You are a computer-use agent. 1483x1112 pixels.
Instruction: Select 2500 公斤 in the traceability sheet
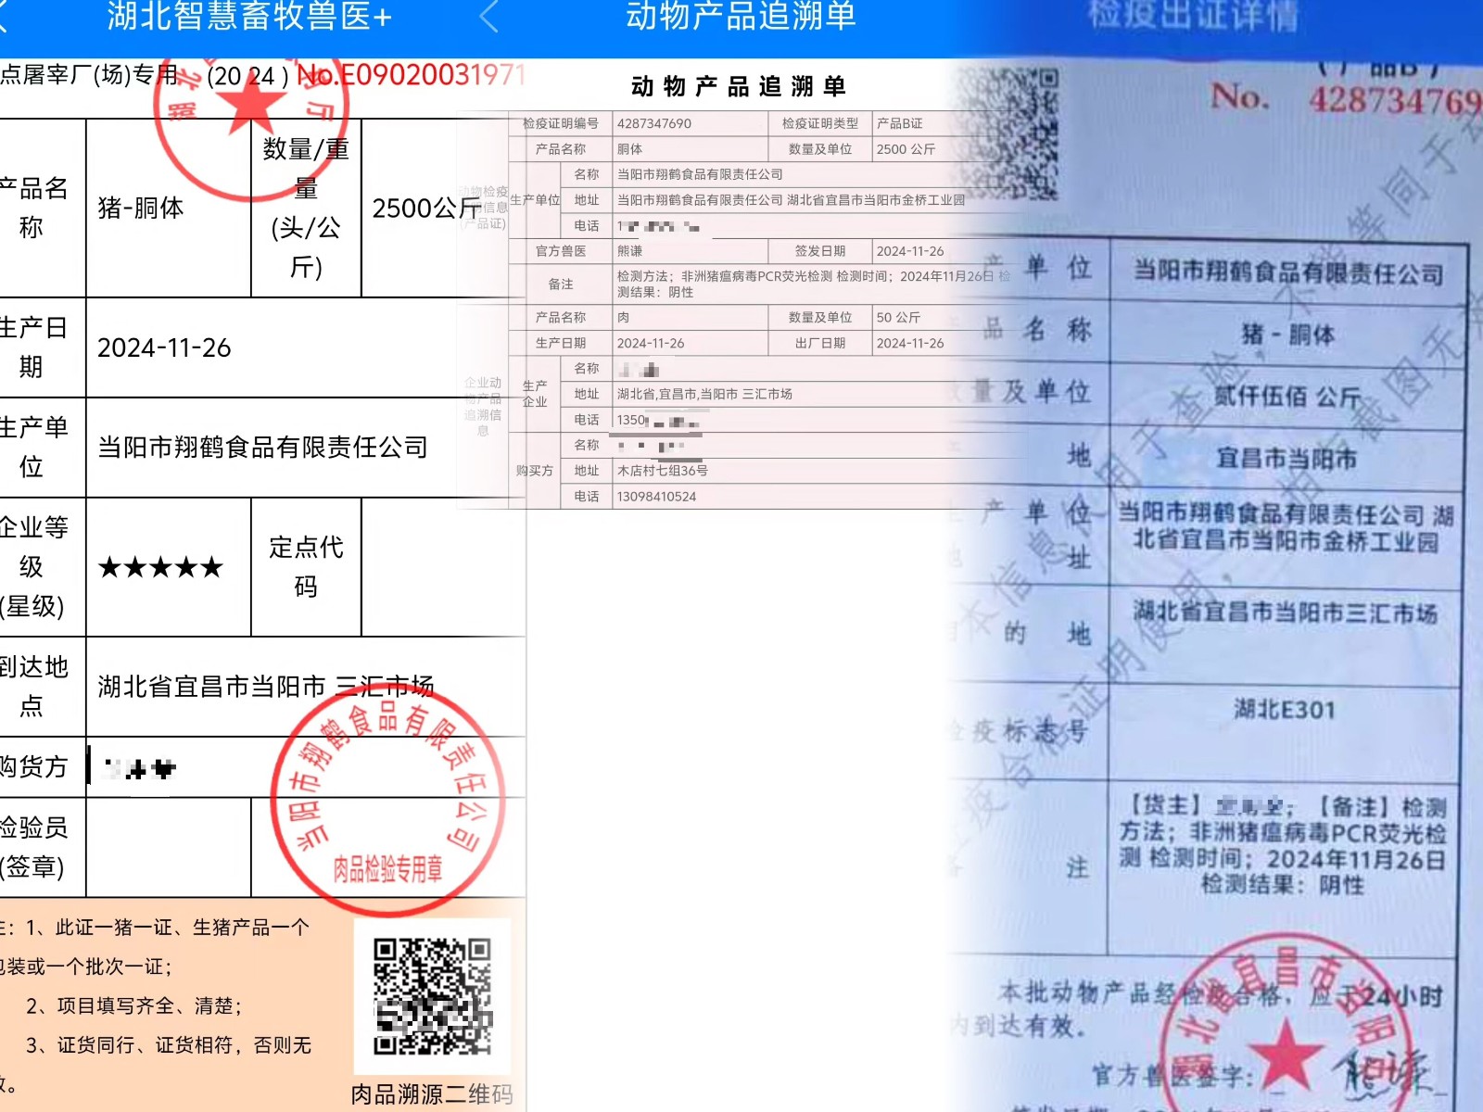tap(906, 149)
